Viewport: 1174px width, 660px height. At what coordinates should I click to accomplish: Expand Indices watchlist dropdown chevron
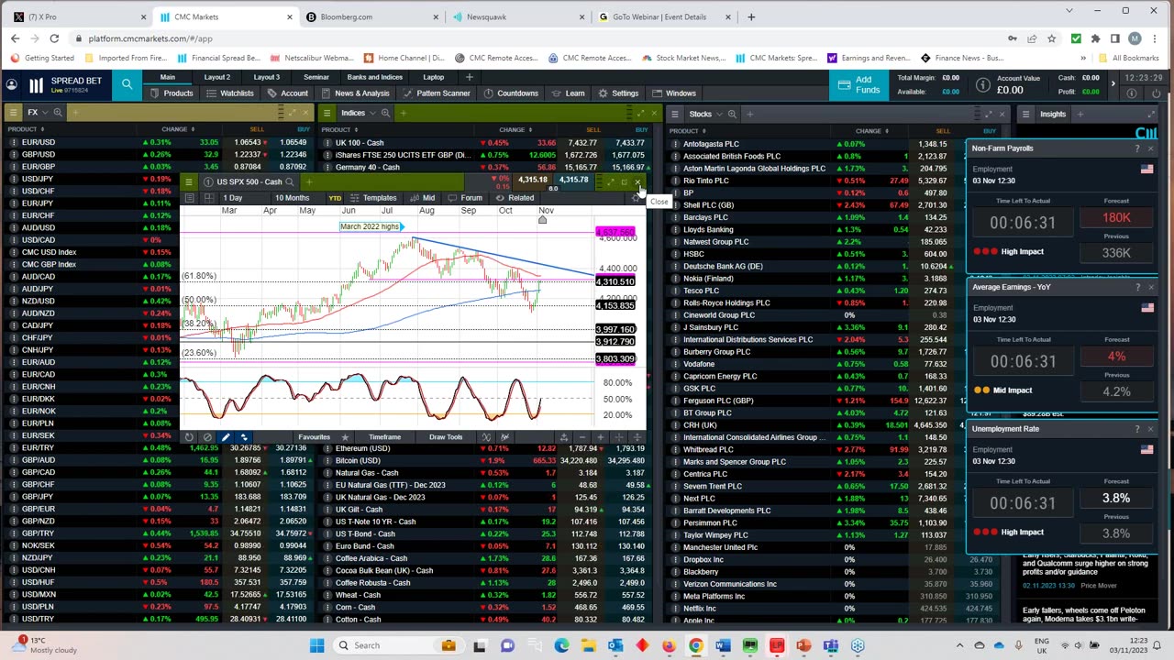(371, 113)
